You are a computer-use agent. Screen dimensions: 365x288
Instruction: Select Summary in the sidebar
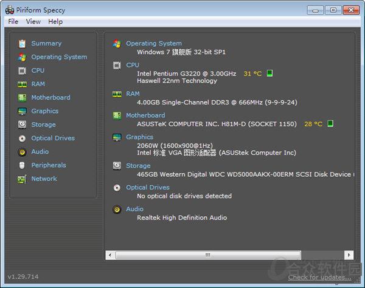pyautogui.click(x=46, y=44)
